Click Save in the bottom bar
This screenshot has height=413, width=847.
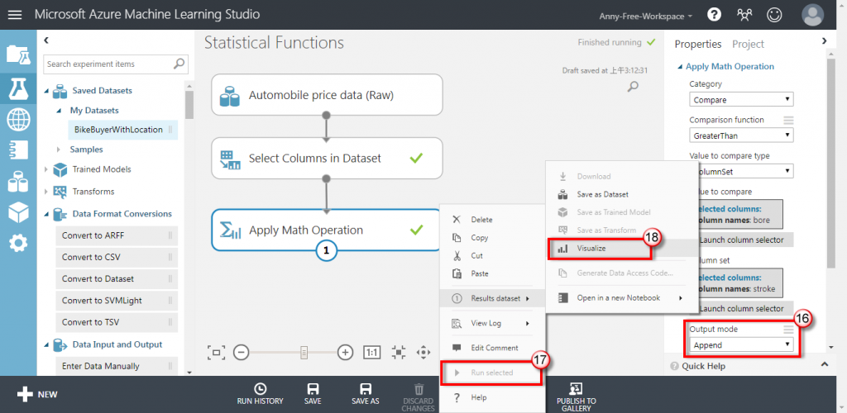[312, 394]
